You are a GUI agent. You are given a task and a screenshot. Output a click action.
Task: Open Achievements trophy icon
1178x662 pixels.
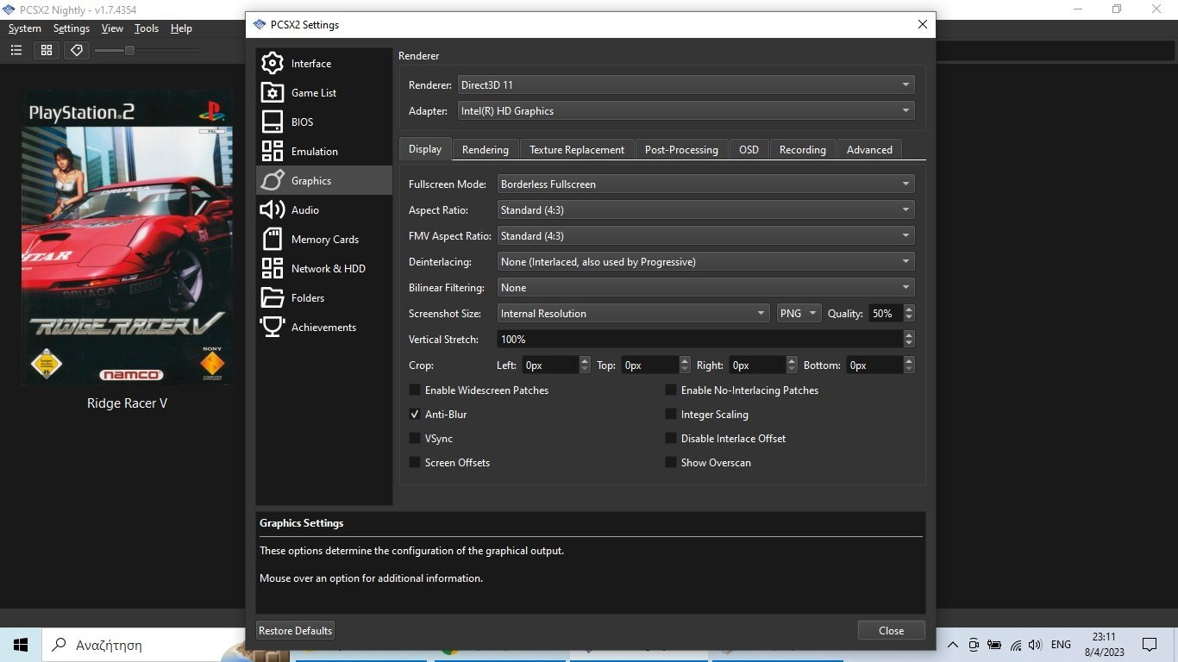273,327
